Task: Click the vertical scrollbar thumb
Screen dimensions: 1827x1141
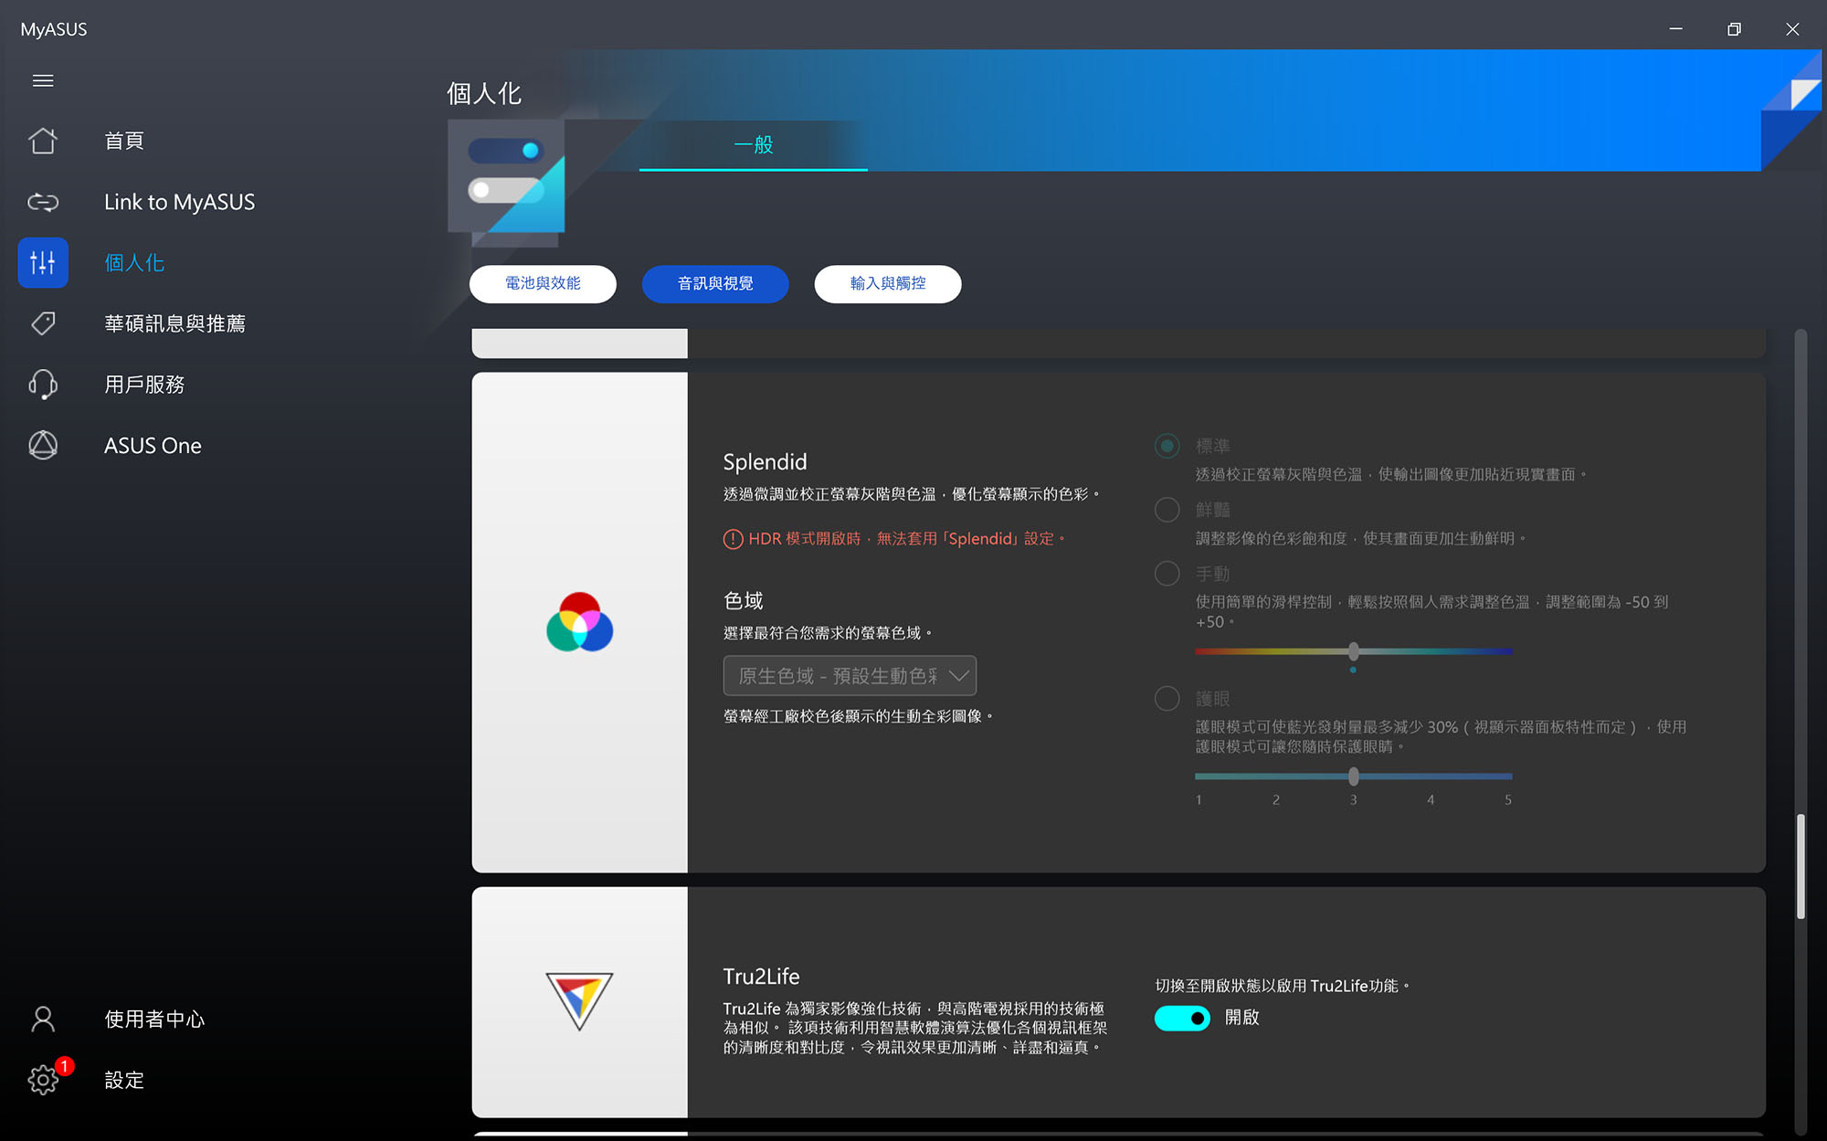Action: pyautogui.click(x=1801, y=866)
